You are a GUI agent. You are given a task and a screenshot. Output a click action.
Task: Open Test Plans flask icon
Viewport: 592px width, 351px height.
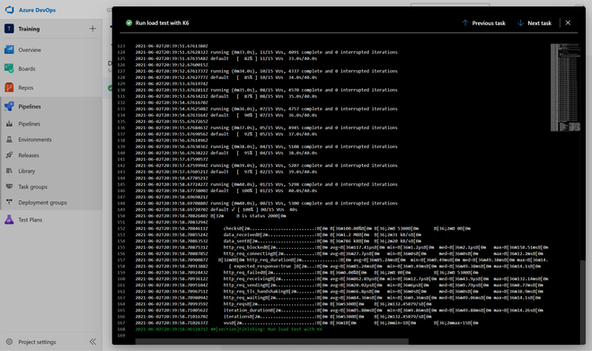9,219
